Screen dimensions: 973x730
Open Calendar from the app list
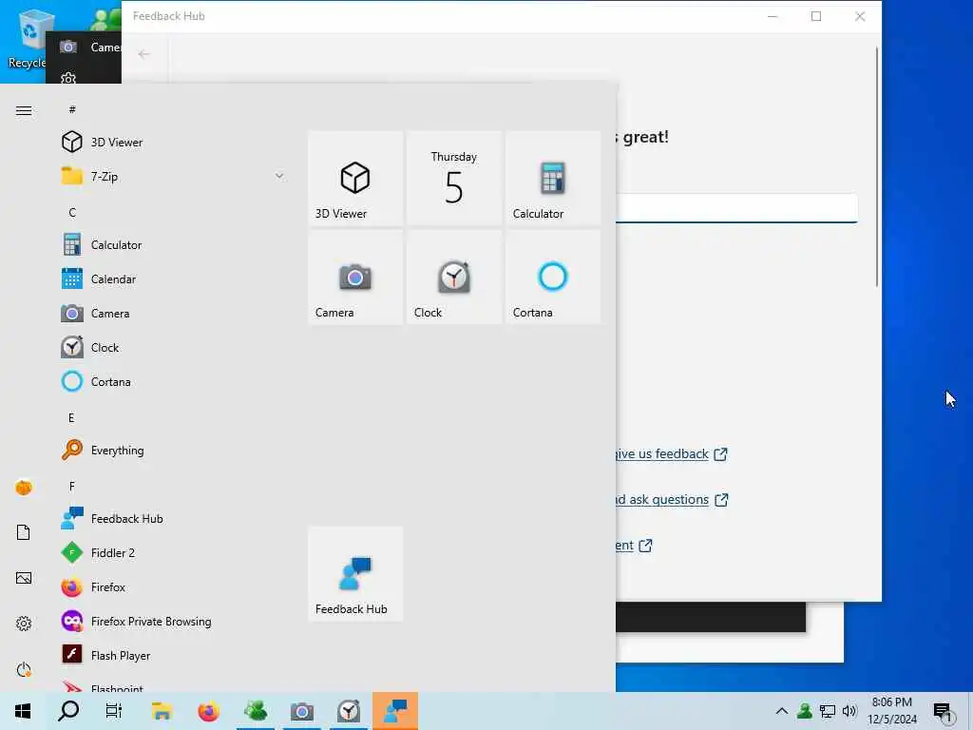(174, 279)
